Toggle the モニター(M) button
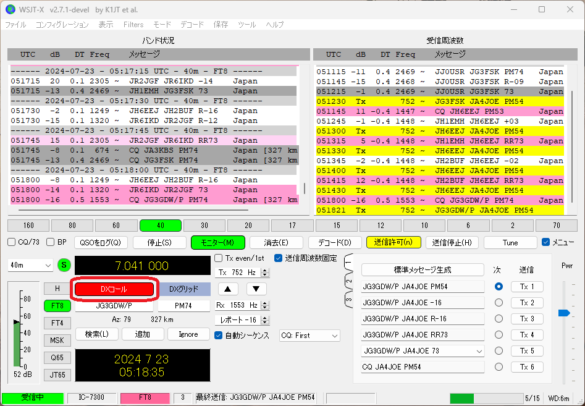The height and width of the screenshot is (406, 585). (x=218, y=243)
